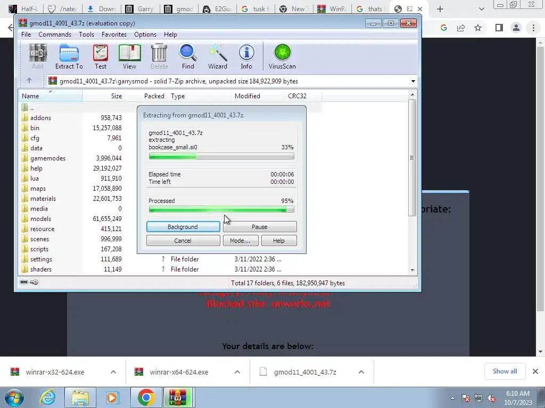Open the Find magnifier tool
Viewport: 545px width, 408px height.
(x=188, y=56)
